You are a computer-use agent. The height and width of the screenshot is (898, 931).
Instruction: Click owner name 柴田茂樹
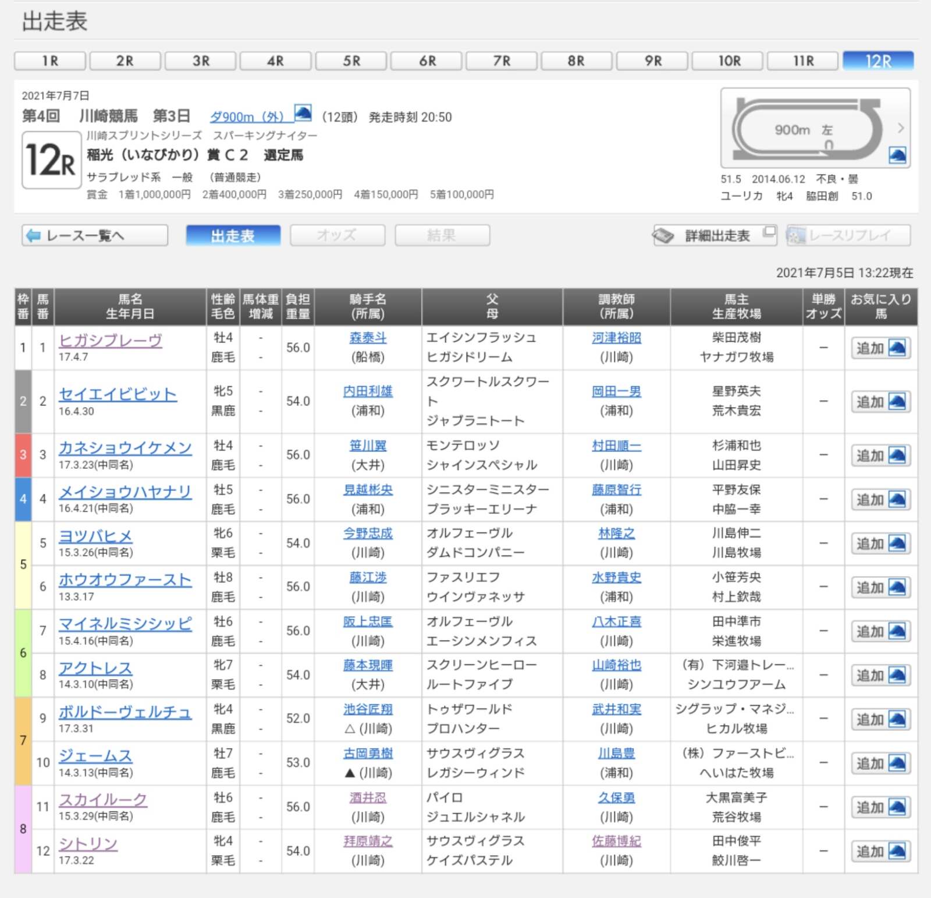click(x=737, y=338)
